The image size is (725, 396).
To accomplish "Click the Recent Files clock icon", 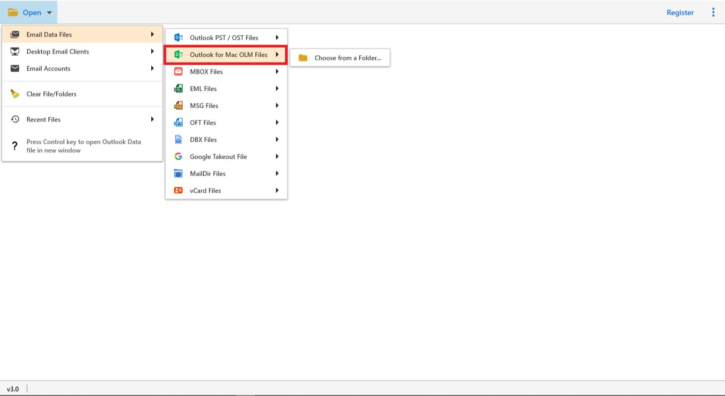I will pos(15,119).
